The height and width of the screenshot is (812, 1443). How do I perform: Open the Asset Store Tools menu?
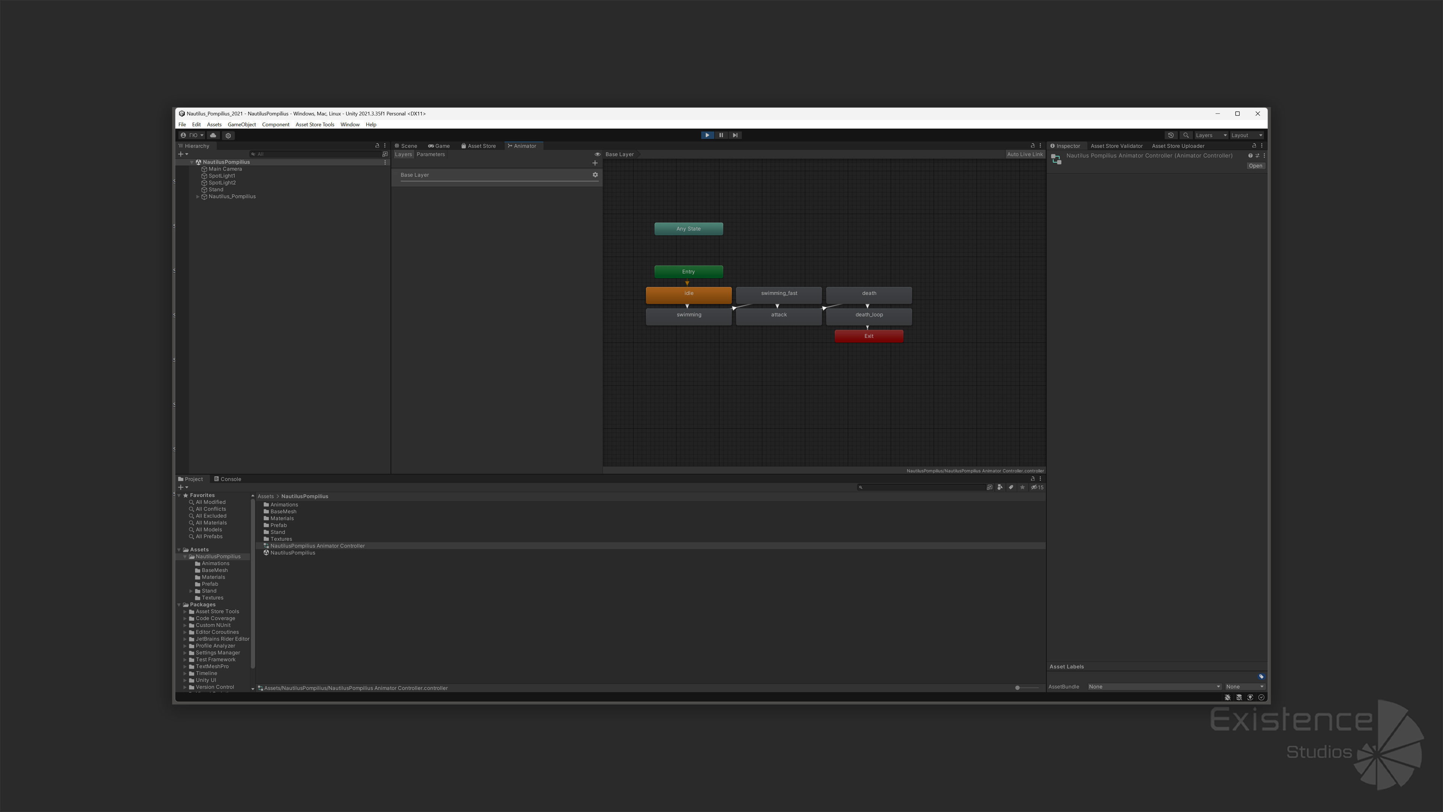click(314, 124)
